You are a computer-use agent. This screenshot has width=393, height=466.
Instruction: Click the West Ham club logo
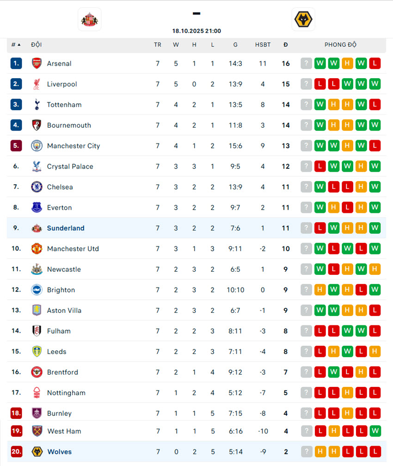[37, 431]
